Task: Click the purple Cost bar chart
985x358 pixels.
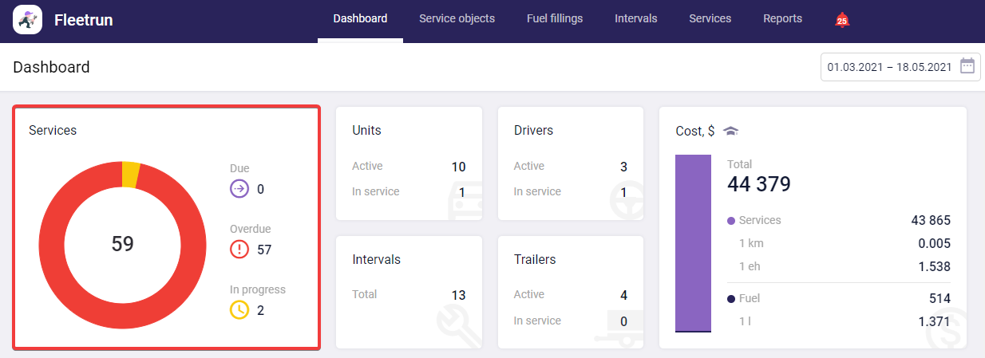Action: click(x=693, y=242)
